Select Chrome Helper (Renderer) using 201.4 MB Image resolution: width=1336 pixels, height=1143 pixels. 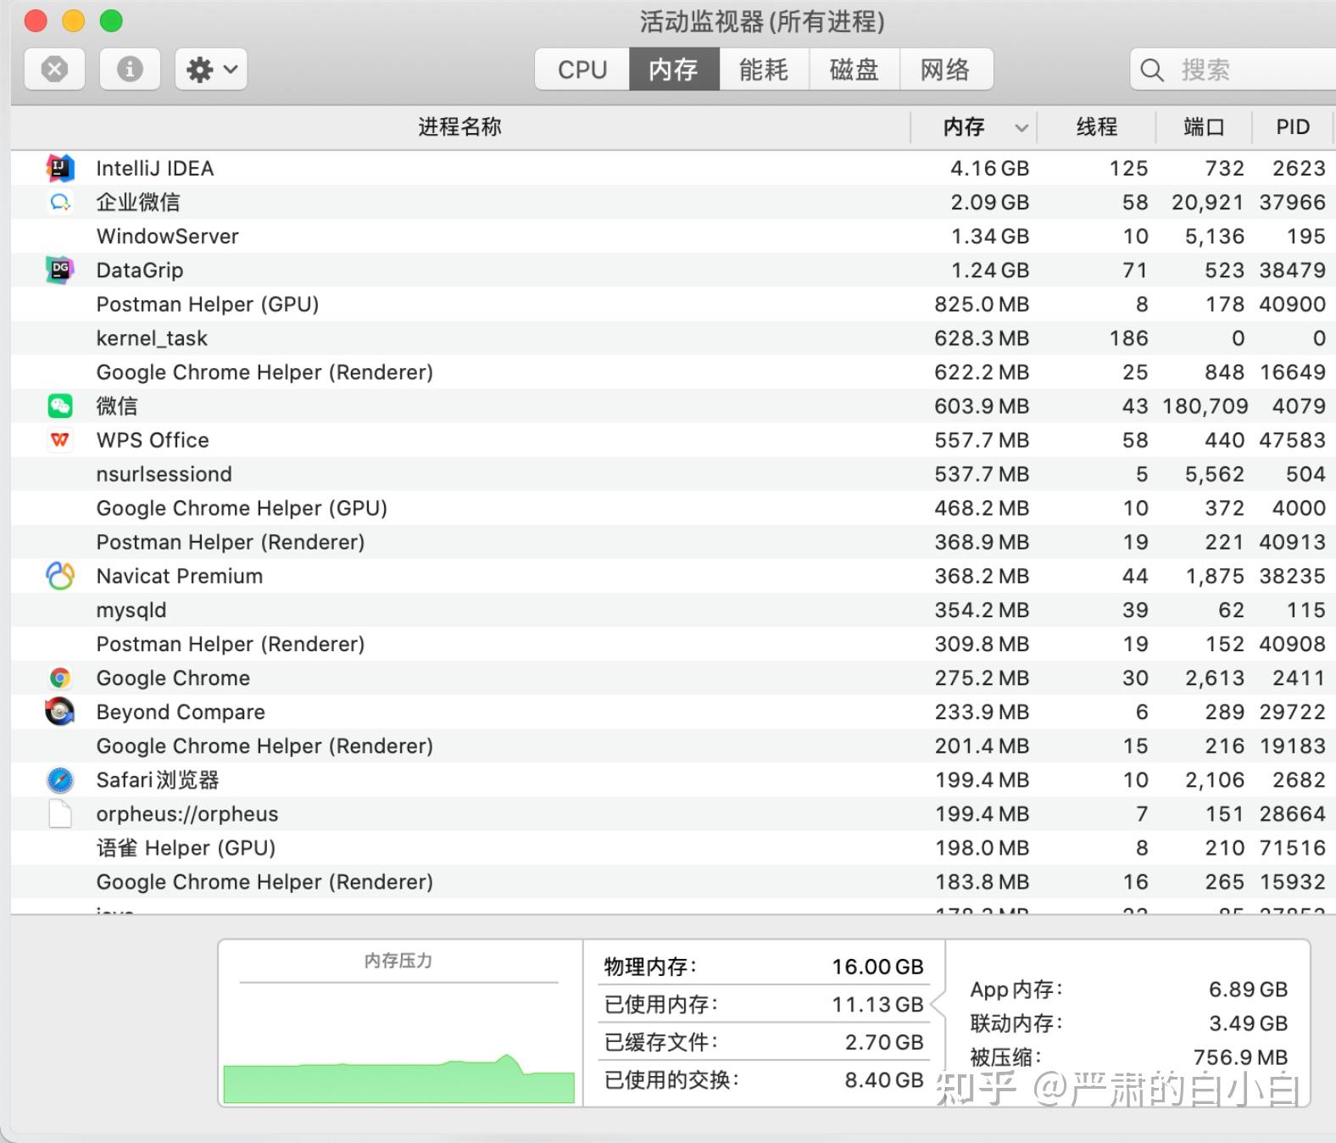click(671, 745)
